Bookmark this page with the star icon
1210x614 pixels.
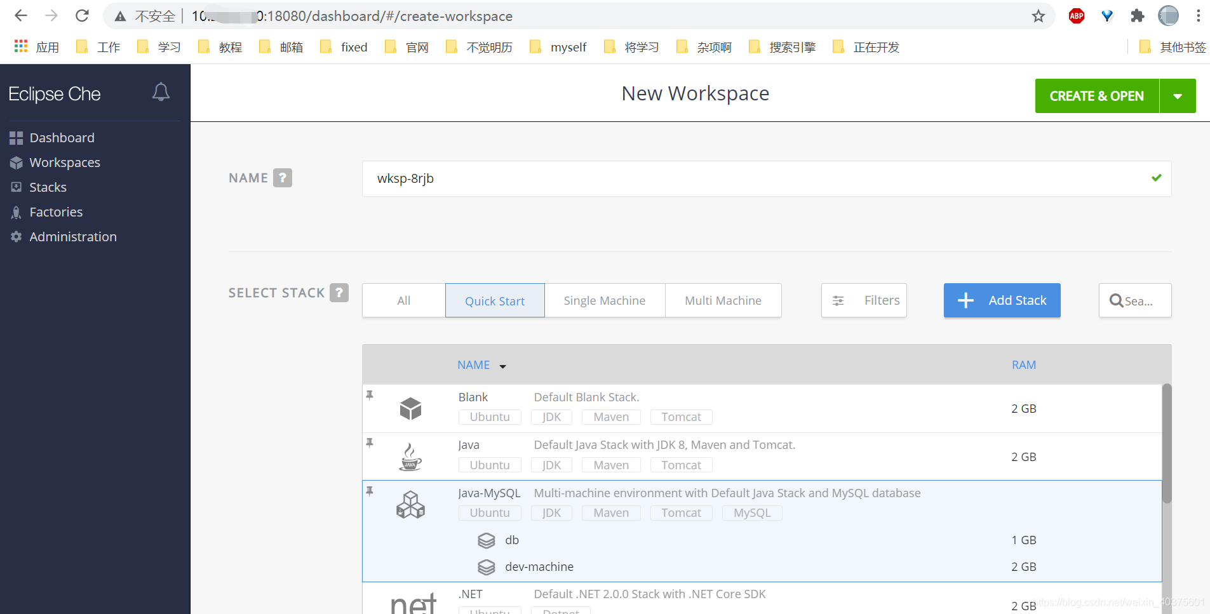pyautogui.click(x=1039, y=16)
